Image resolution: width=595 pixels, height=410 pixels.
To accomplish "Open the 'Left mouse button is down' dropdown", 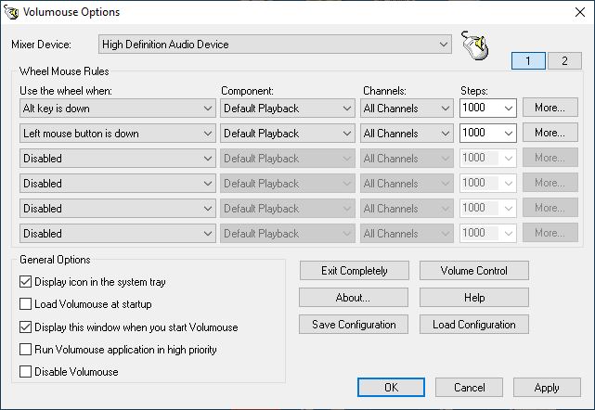I will click(118, 134).
